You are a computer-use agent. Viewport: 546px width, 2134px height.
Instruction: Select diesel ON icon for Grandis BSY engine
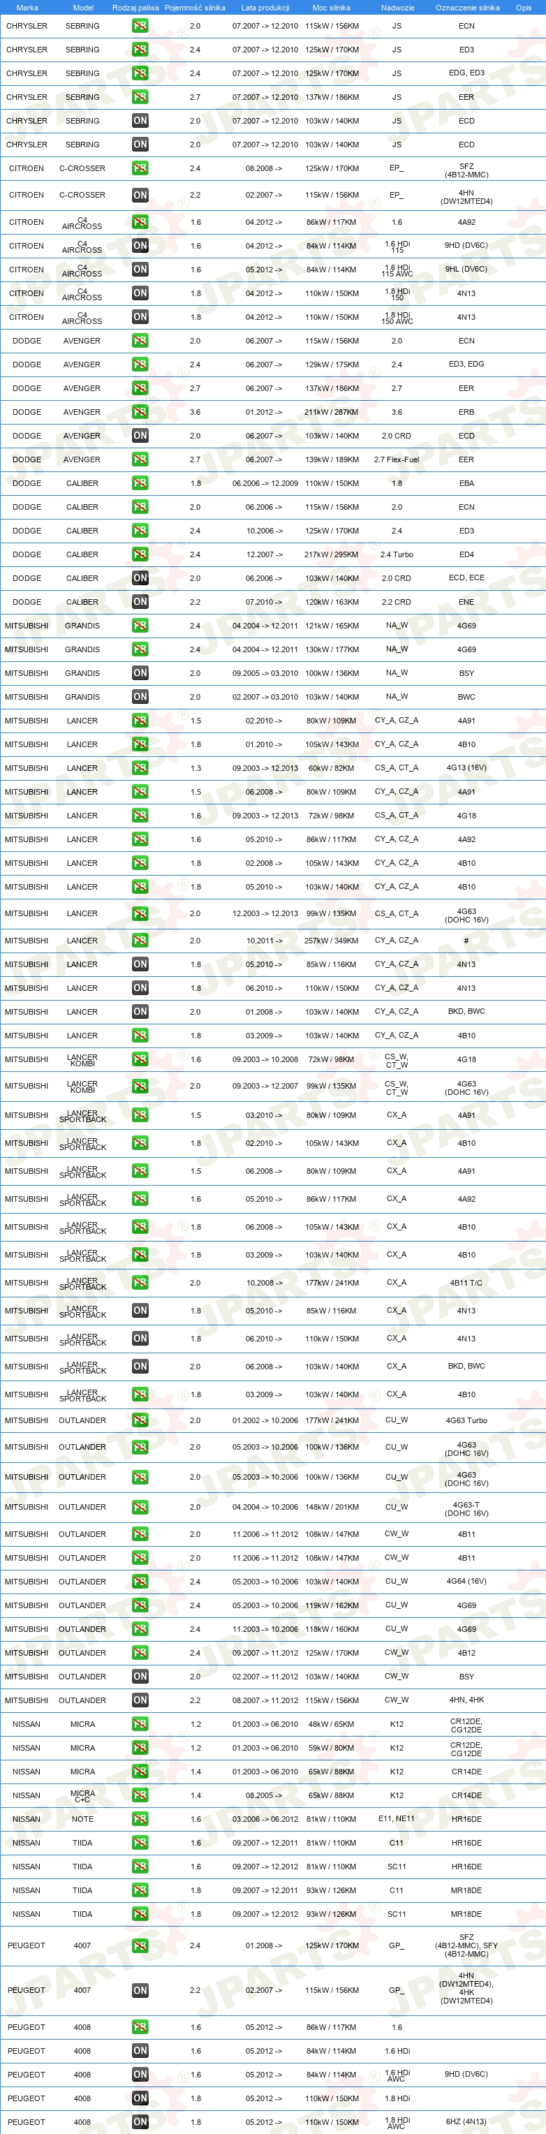click(140, 673)
